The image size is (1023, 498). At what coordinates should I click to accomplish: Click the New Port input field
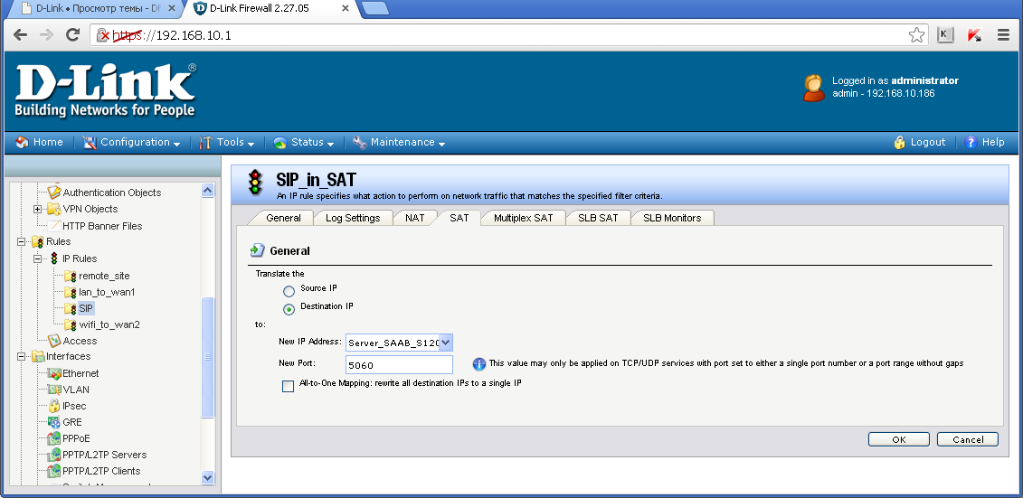(399, 365)
